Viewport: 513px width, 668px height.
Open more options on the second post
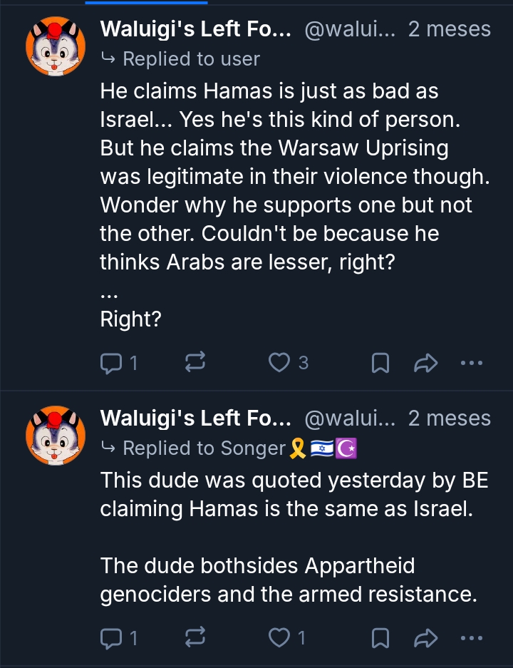click(472, 638)
